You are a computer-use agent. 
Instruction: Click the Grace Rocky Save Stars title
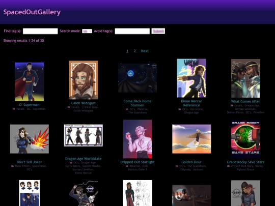coord(245,162)
